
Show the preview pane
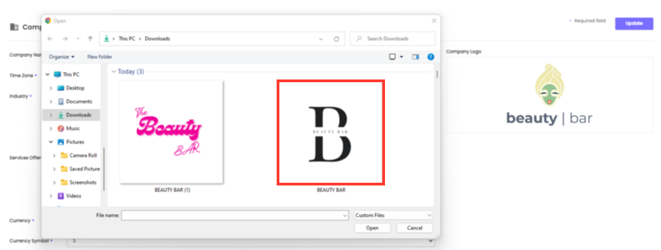click(x=415, y=56)
